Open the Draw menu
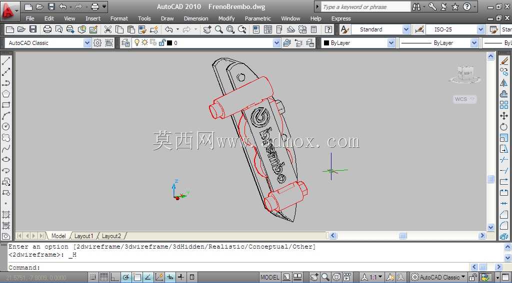The width and height of the screenshot is (512, 283). point(167,18)
